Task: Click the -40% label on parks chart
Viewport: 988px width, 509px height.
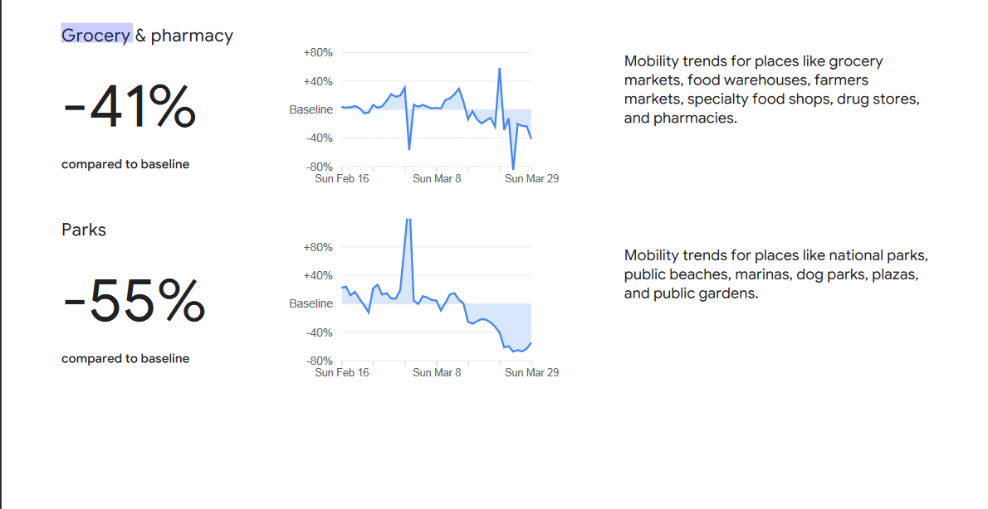Action: (319, 332)
